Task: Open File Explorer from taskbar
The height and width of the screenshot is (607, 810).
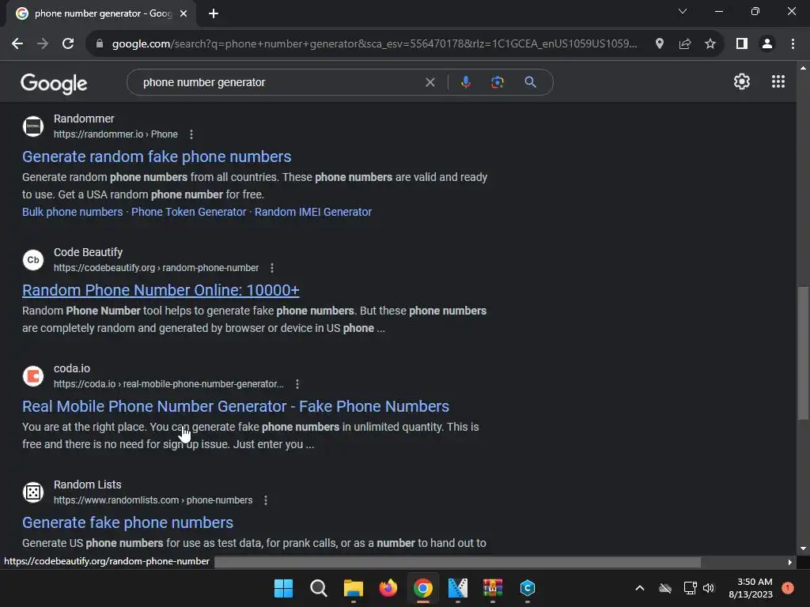Action: 354,588
